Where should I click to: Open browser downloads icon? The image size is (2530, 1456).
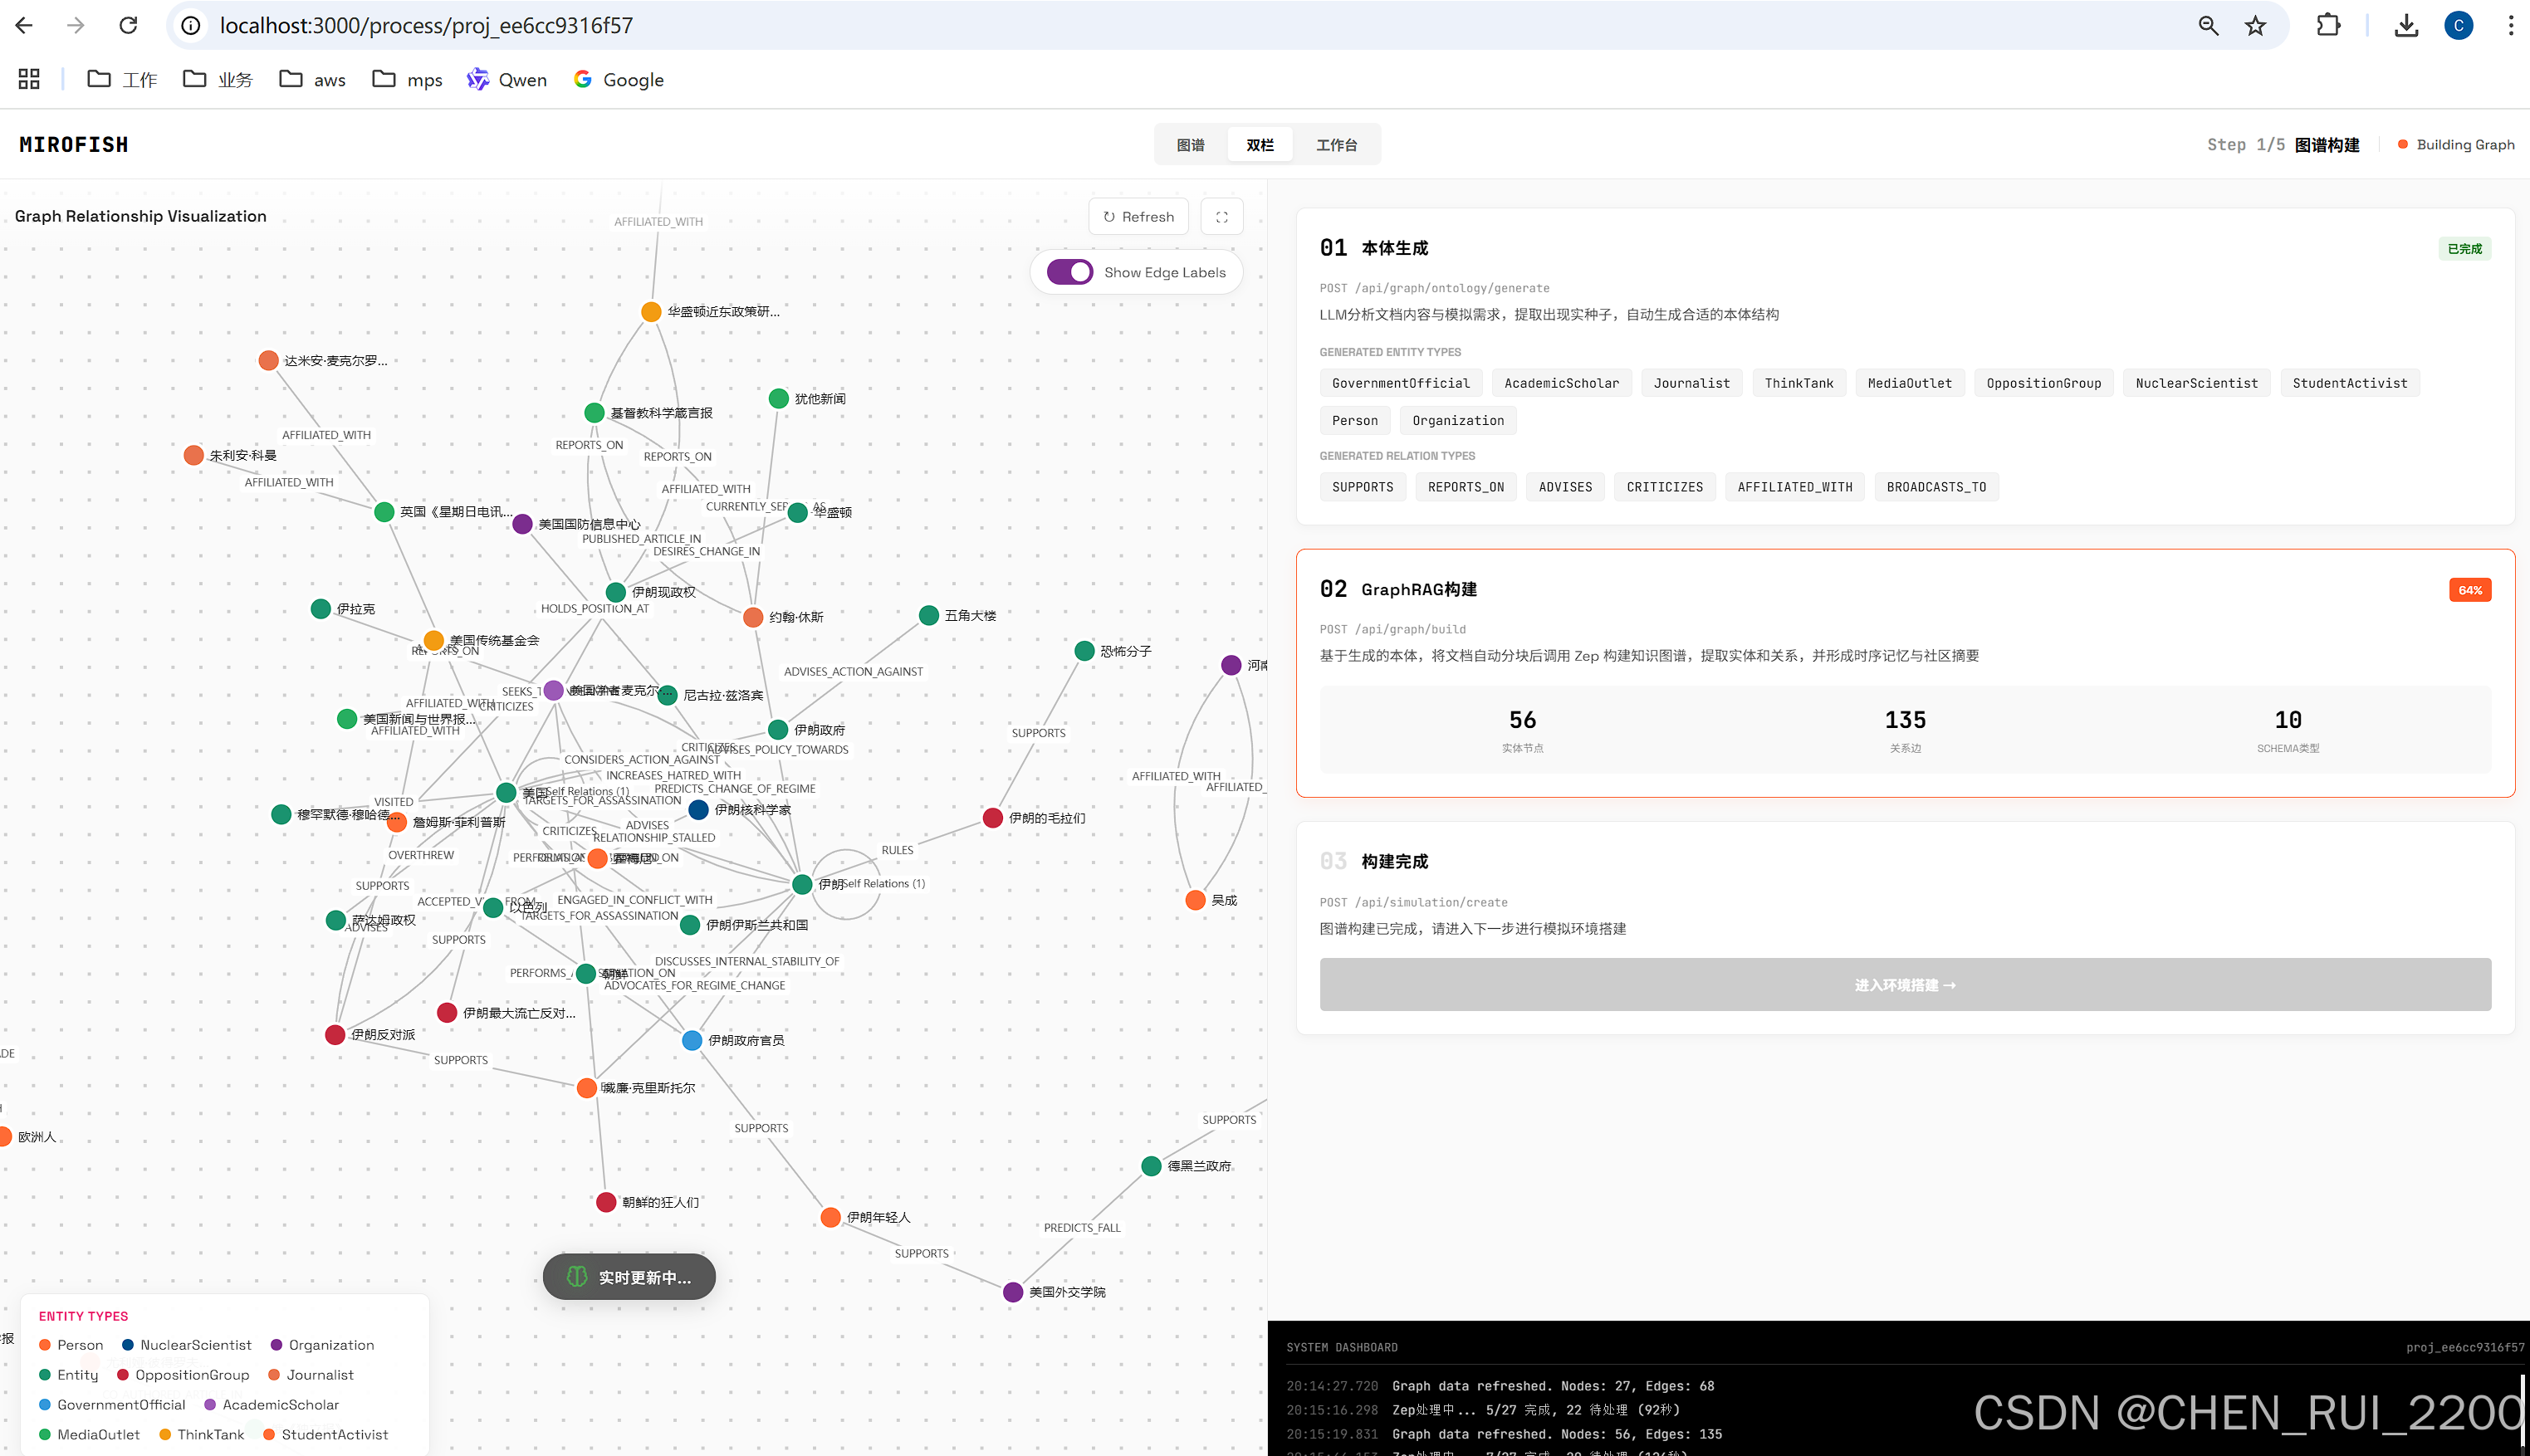coord(2406,25)
